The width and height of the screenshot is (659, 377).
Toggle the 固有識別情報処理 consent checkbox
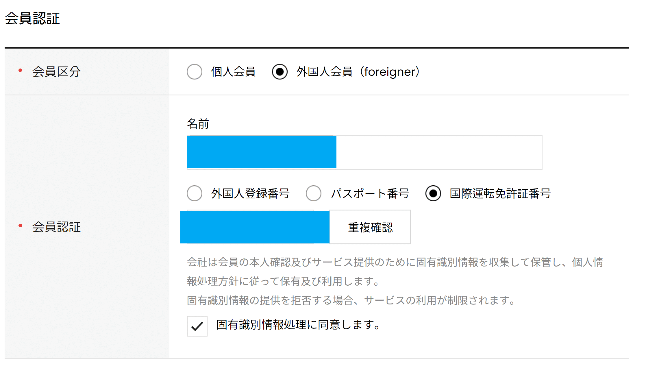[197, 326]
